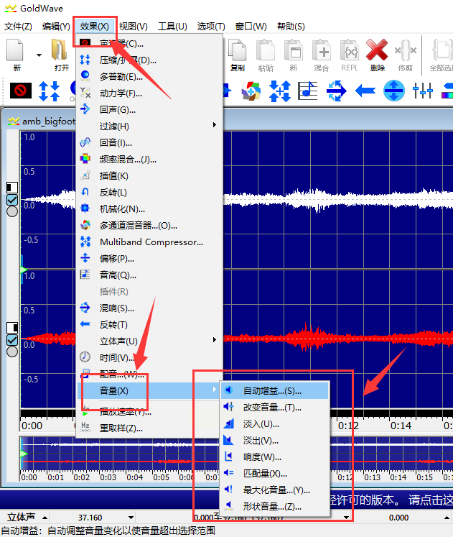Viewport: 453px width, 537px height.
Task: Click the Equalizer sliders toolbar icon
Action: pos(423,91)
